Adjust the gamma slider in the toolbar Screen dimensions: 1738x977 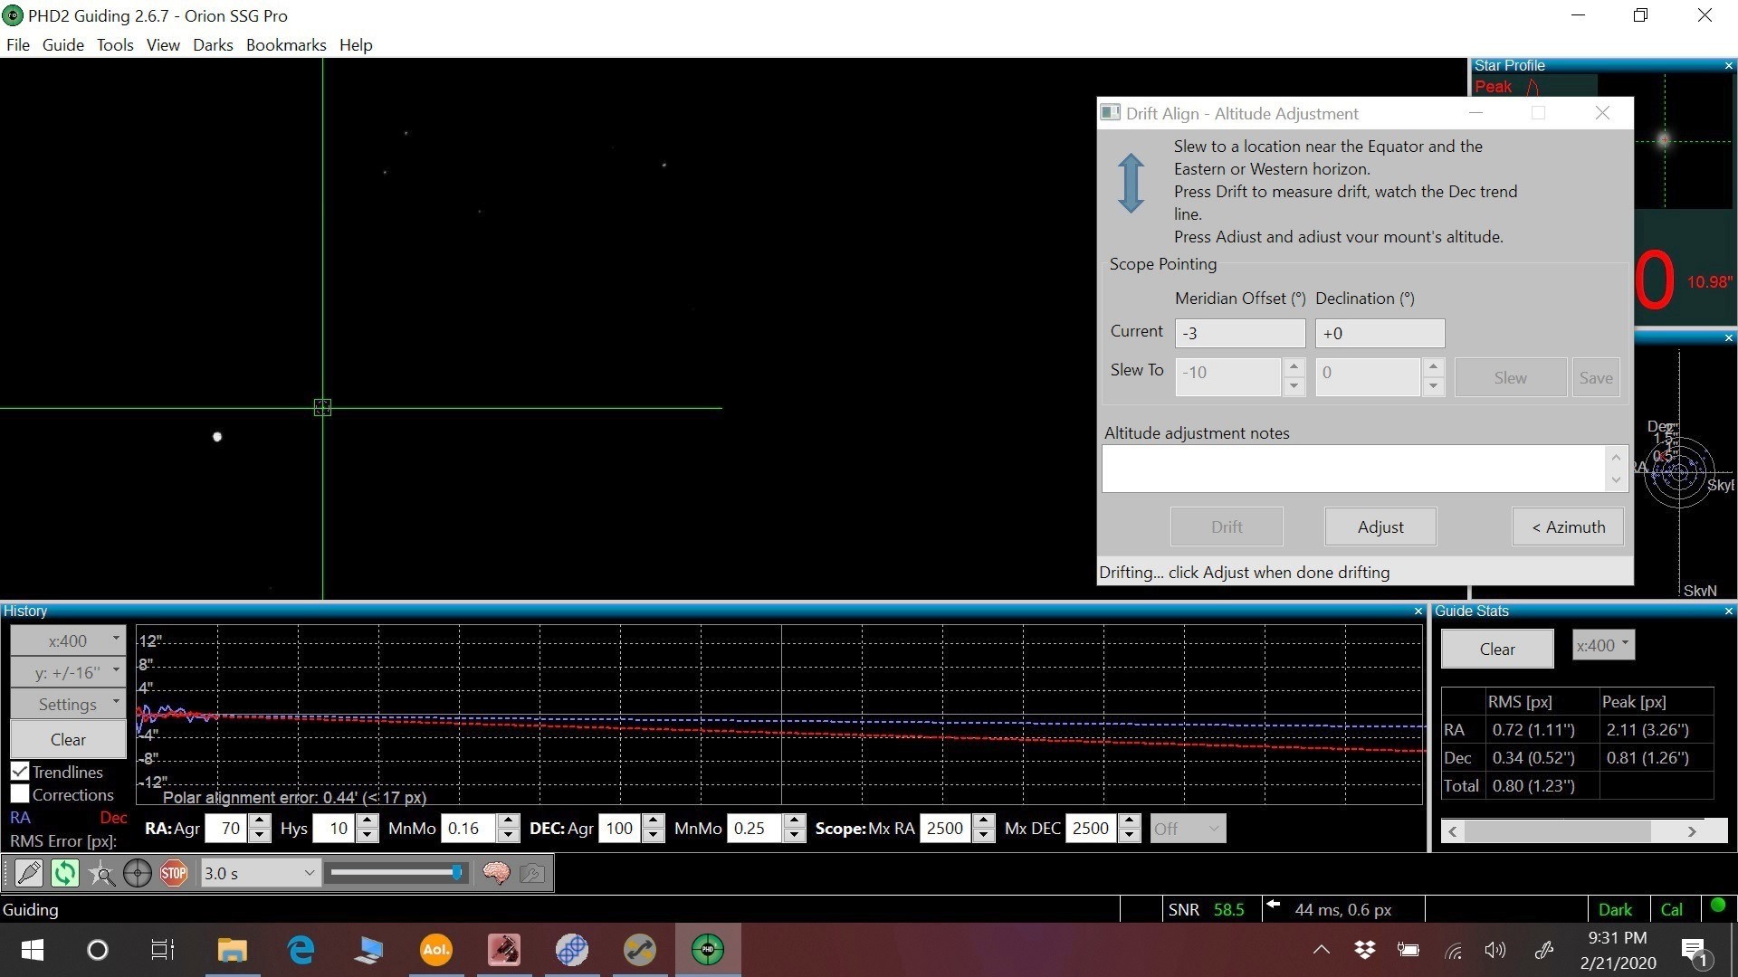coord(396,872)
